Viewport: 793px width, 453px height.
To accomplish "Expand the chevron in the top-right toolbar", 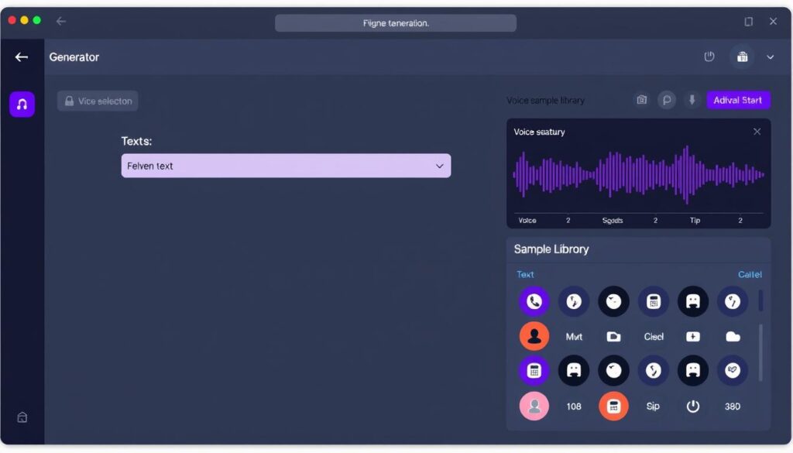I will pyautogui.click(x=771, y=57).
